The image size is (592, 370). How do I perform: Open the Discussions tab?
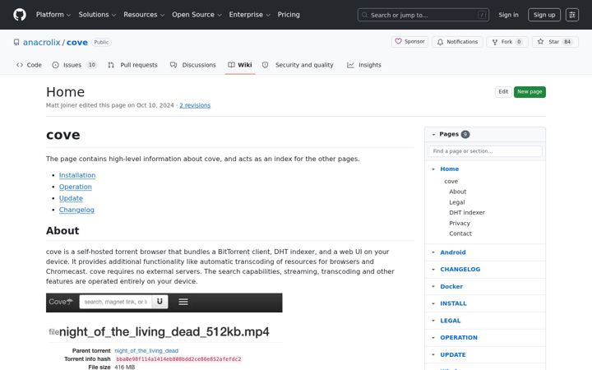pyautogui.click(x=193, y=65)
